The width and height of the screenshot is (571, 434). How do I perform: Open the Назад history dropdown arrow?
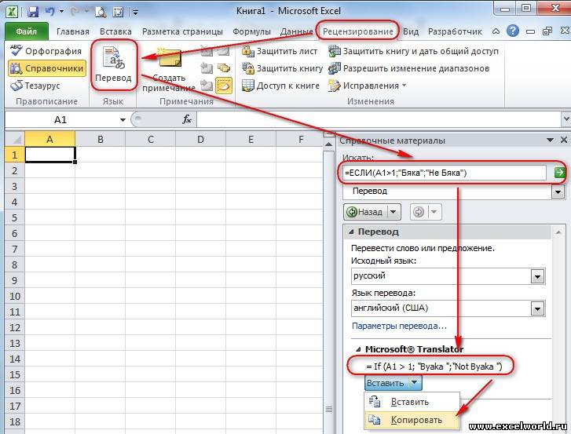(x=393, y=212)
